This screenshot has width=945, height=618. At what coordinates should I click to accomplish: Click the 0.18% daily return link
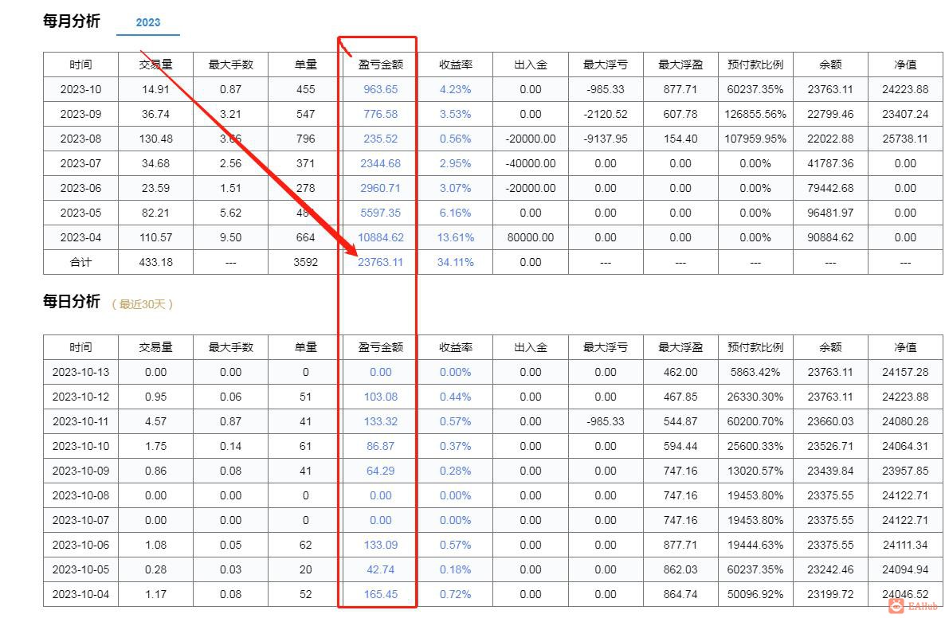455,569
